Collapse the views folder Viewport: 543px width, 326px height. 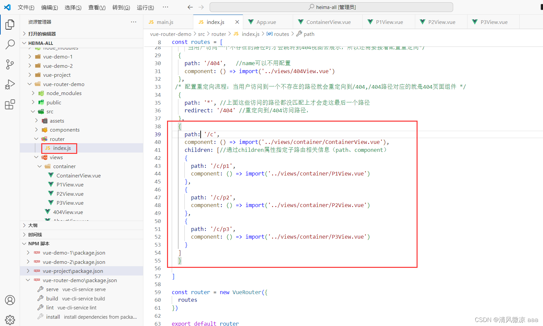36,157
